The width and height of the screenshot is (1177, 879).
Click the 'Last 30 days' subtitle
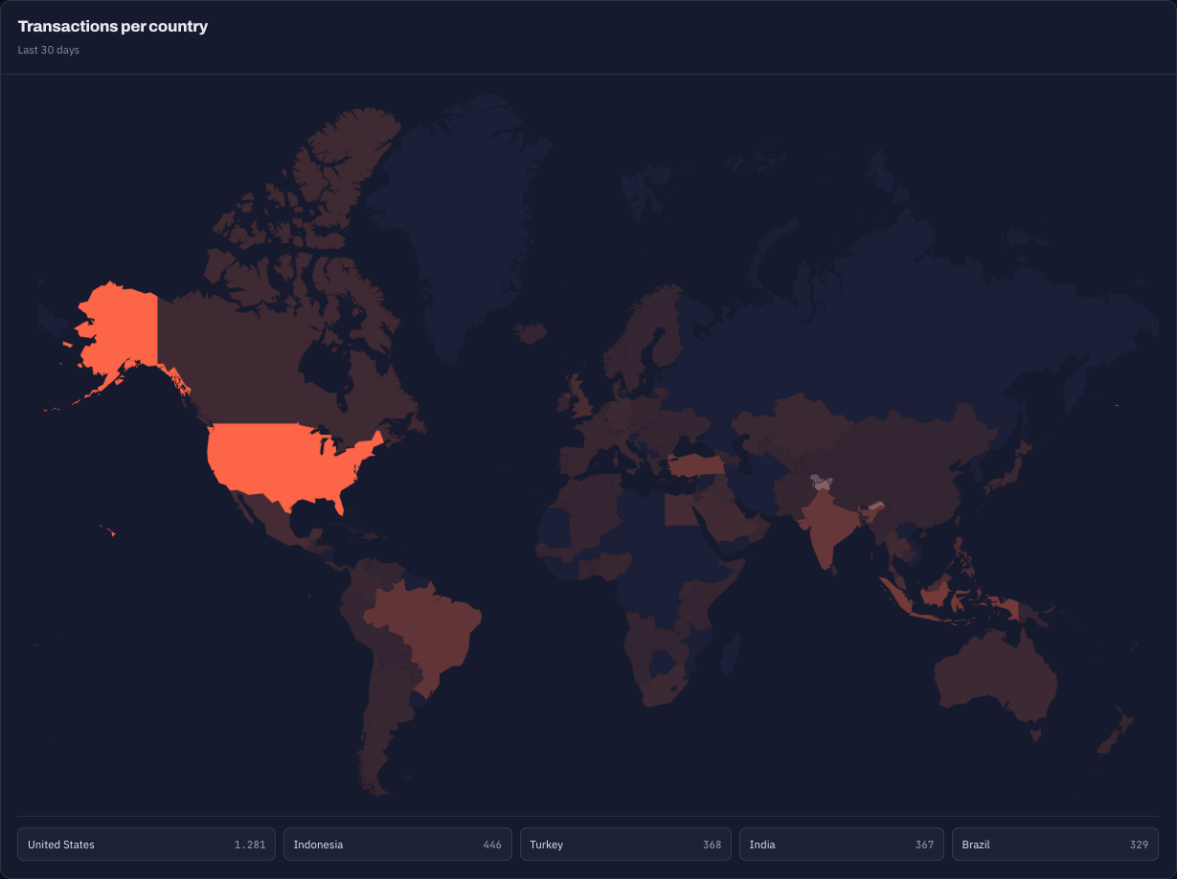[49, 50]
